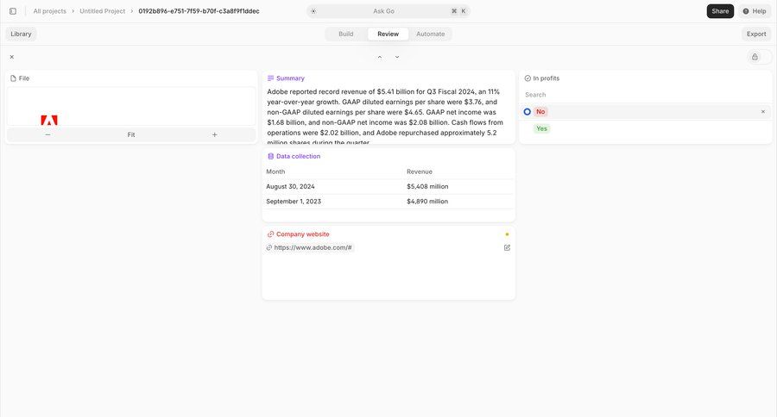
Task: Click the Revenue column header
Action: [x=420, y=171]
